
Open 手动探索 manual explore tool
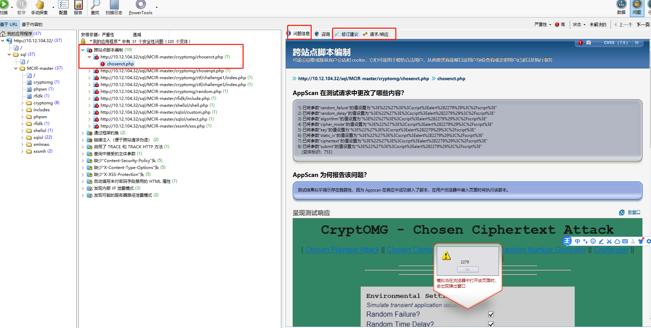(x=39, y=5)
